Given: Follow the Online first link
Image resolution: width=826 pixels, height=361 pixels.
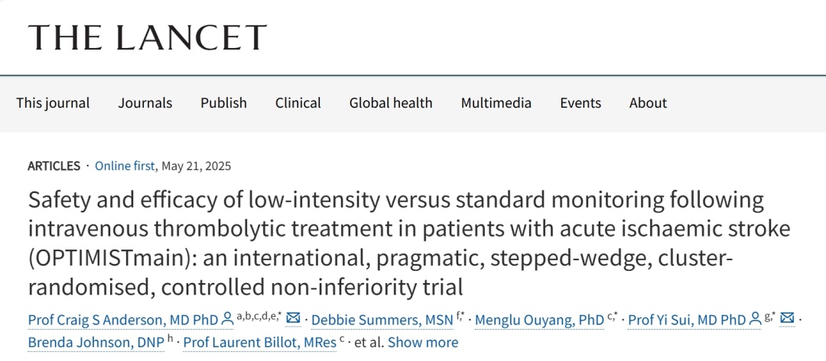Looking at the screenshot, I should click(x=125, y=166).
